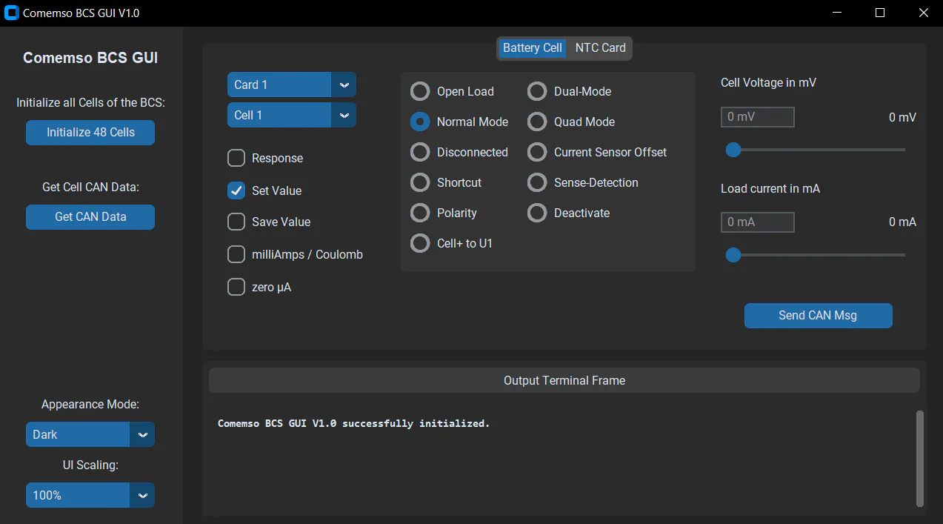This screenshot has height=524, width=943.
Task: Click the Cell Voltage mV input field
Action: [x=758, y=116]
